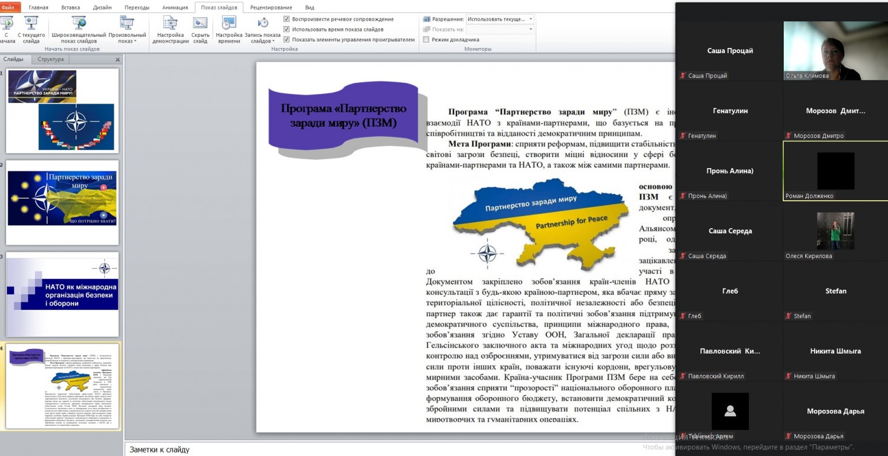Image resolution: width=888 pixels, height=456 pixels.
Task: Click muted mic icon of Морозов Дмитро
Action: click(x=789, y=136)
